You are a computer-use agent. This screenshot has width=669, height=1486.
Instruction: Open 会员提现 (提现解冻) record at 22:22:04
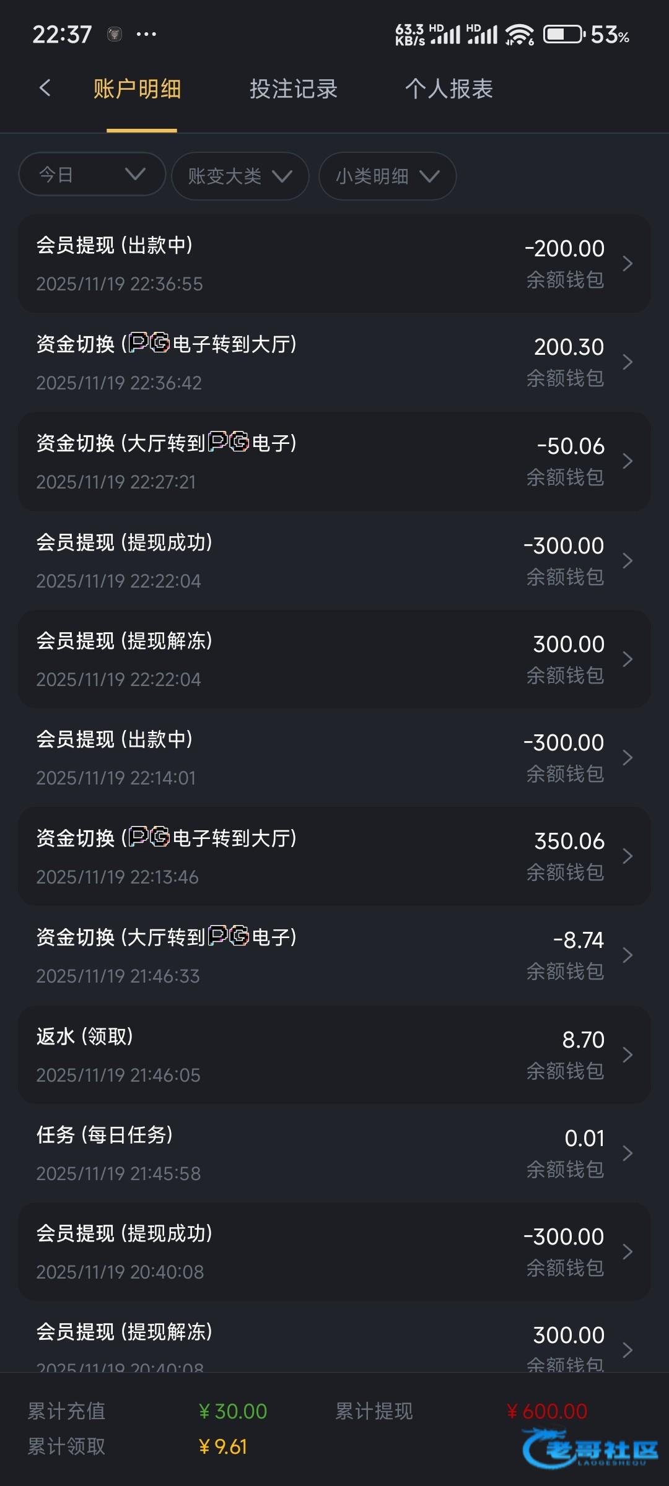334,659
